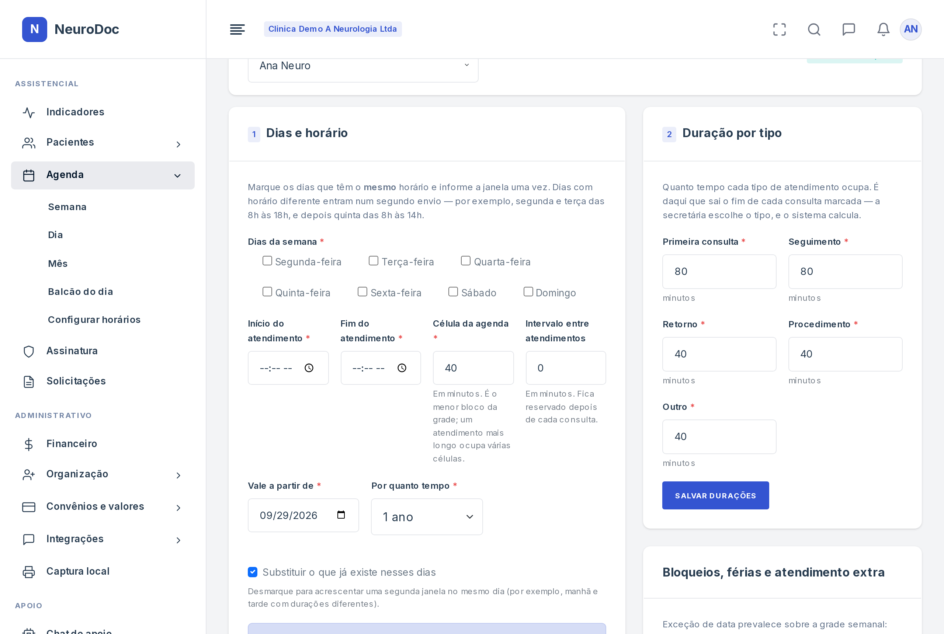
Task: Open the Dia agenda view
Action: (x=55, y=235)
